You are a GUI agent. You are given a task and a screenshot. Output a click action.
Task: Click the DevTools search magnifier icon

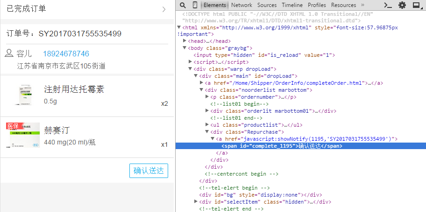coord(183,5)
